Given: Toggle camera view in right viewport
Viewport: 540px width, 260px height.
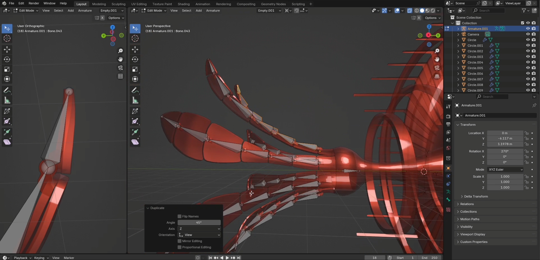Looking at the screenshot, I should pyautogui.click(x=437, y=68).
